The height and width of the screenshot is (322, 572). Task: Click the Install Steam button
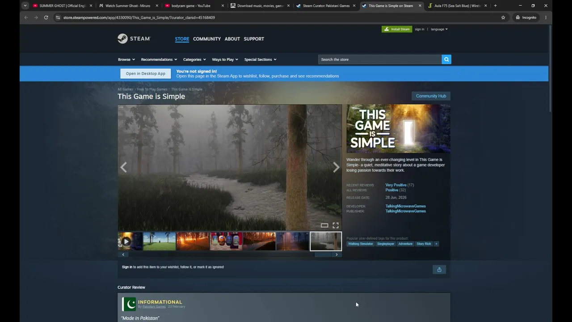point(397,29)
